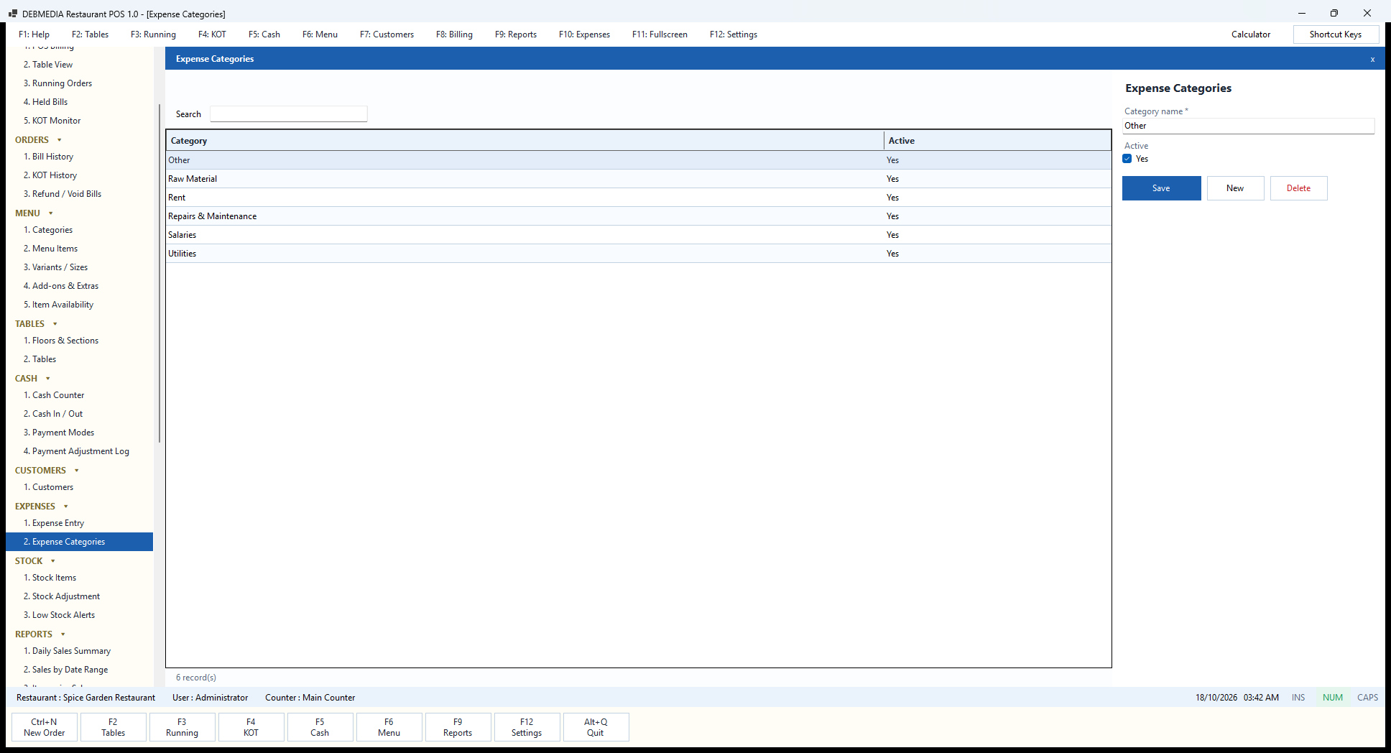Sort by Category column header
This screenshot has width=1391, height=753.
[525, 141]
